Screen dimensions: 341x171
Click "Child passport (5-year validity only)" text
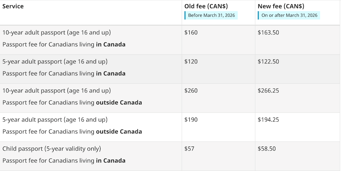[52, 149]
